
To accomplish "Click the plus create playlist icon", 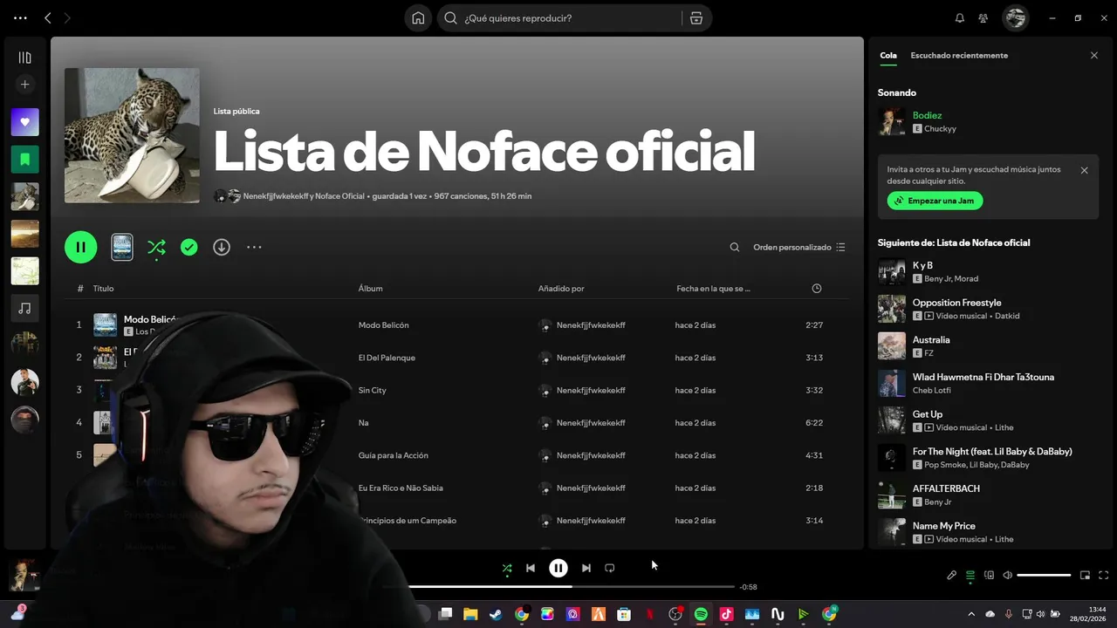I will click(x=24, y=85).
